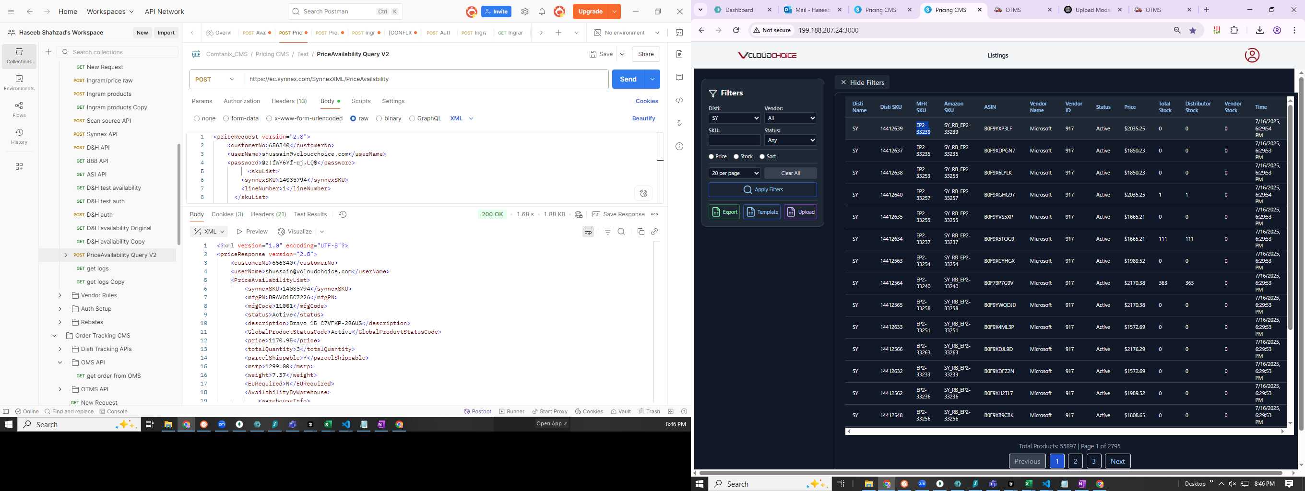The height and width of the screenshot is (491, 1305).
Task: Copy the response body icon
Action: pyautogui.click(x=641, y=231)
